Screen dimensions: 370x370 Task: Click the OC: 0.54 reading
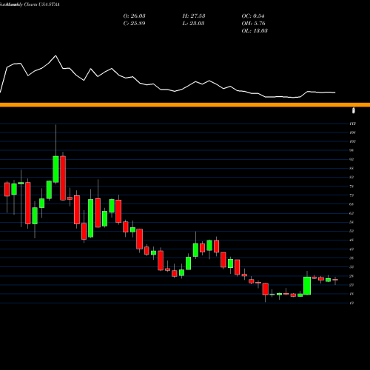[253, 16]
